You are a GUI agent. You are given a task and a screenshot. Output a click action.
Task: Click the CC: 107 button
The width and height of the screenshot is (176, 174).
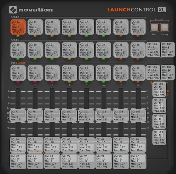pos(168,72)
